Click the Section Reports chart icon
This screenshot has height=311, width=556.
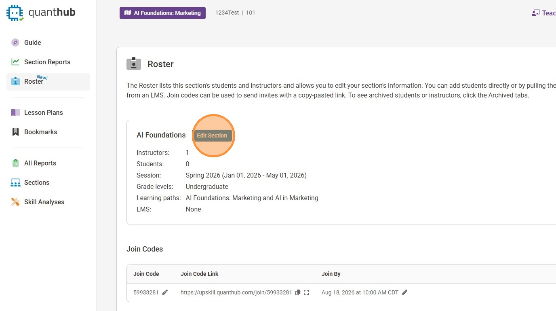(x=15, y=62)
